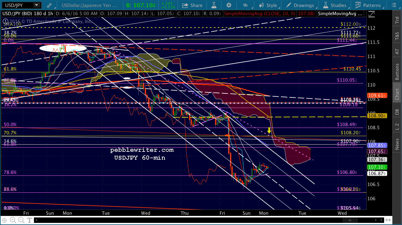Click the $106.80 Fibonacci level label
This screenshot has height=225, width=402.
(347, 172)
